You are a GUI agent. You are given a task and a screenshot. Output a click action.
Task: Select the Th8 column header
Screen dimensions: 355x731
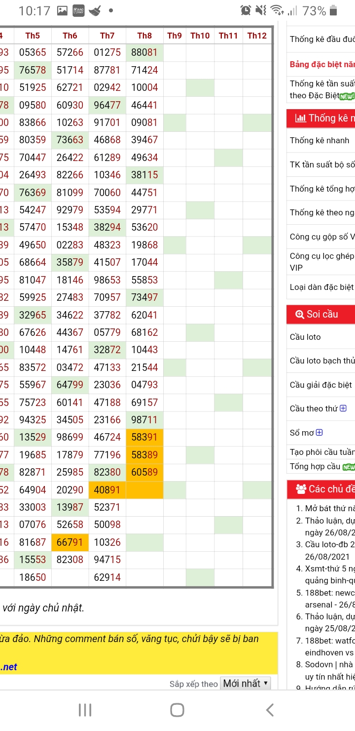click(x=144, y=36)
